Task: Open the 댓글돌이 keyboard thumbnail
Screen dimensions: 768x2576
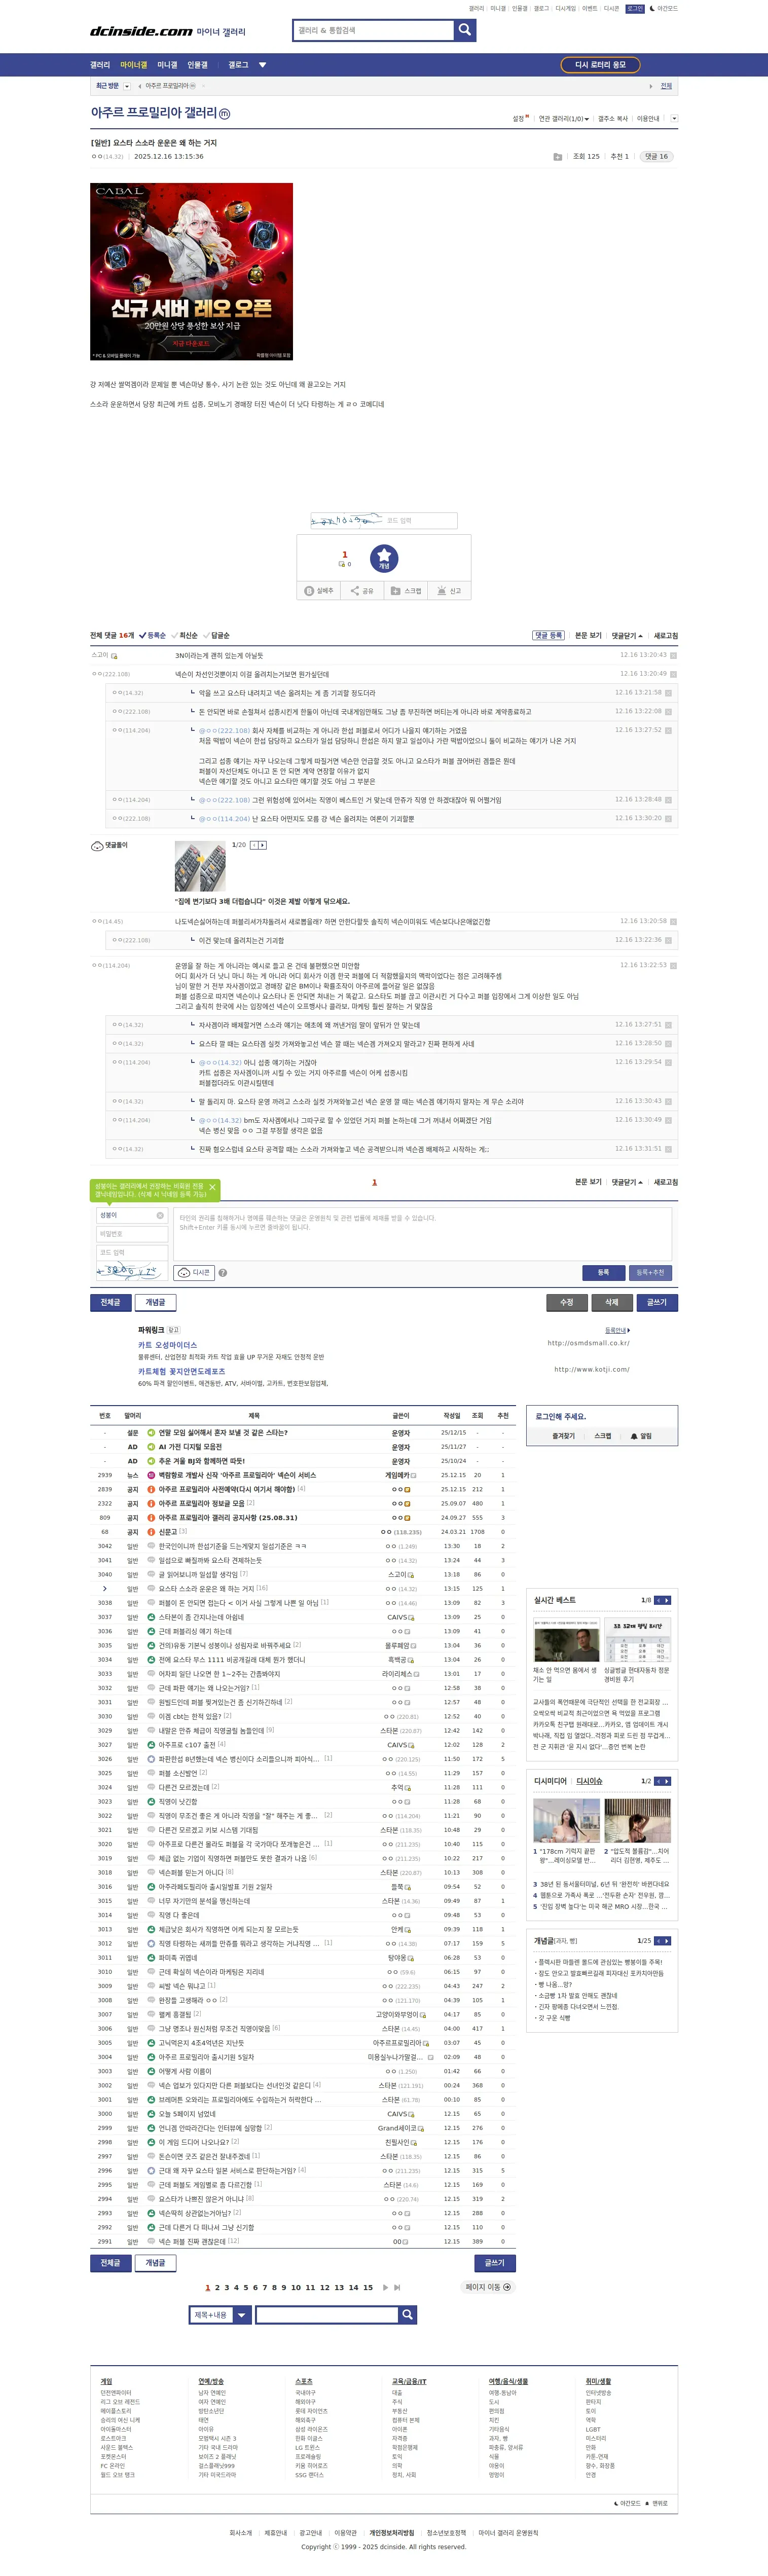Action: (200, 866)
